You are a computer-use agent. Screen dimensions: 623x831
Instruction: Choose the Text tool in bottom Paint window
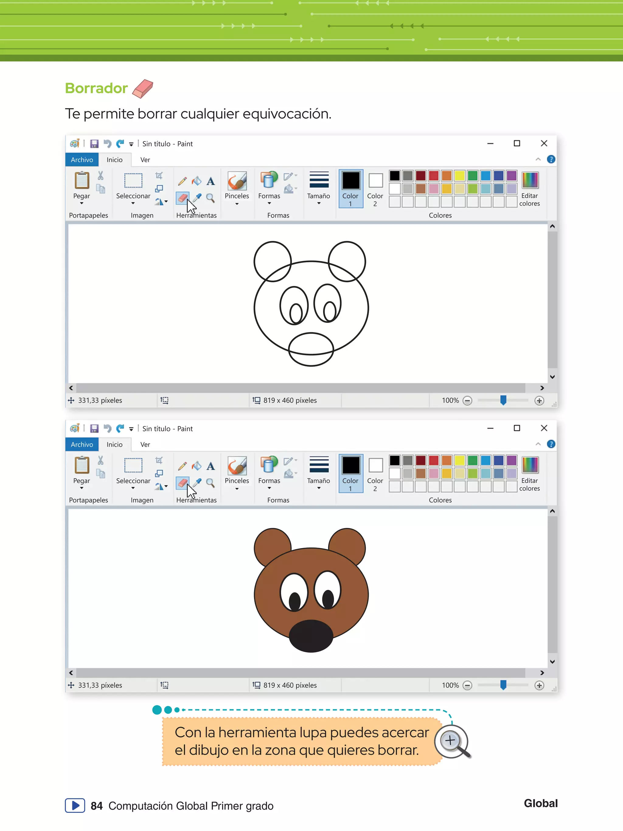point(211,466)
